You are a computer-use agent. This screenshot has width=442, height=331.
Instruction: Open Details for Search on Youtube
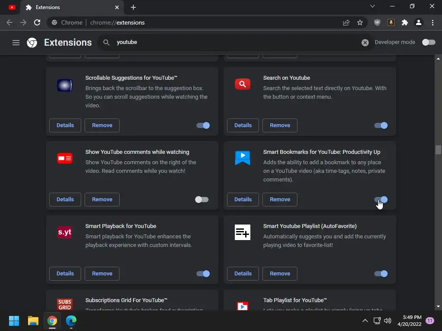click(243, 125)
